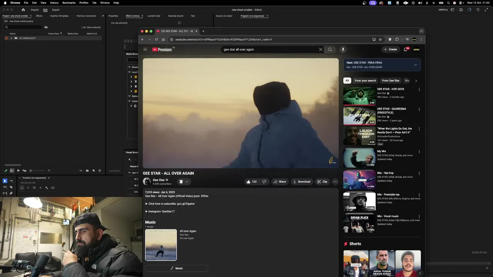The width and height of the screenshot is (493, 277).
Task: Click the Clip button under video
Action: click(322, 182)
